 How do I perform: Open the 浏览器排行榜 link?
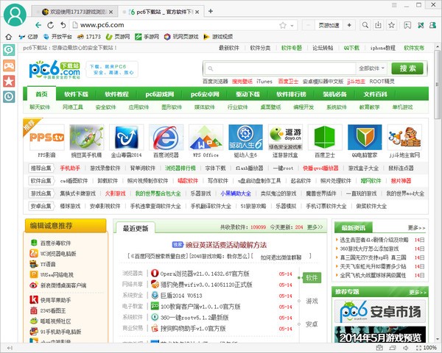tap(180, 168)
